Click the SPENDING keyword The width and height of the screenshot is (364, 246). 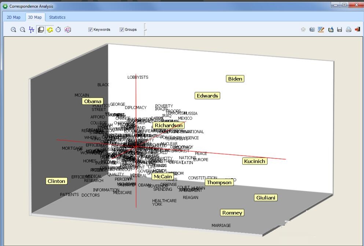tap(163, 189)
